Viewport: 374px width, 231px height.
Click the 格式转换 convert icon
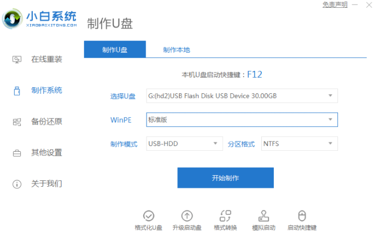(225, 216)
